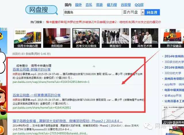Open the 信用卡申请办理 thumbnail ad
Image resolution: width=184 pixels, height=135 pixels.
tap(28, 38)
